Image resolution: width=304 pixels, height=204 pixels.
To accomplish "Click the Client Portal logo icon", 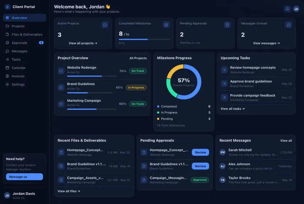I will click(x=7, y=7).
